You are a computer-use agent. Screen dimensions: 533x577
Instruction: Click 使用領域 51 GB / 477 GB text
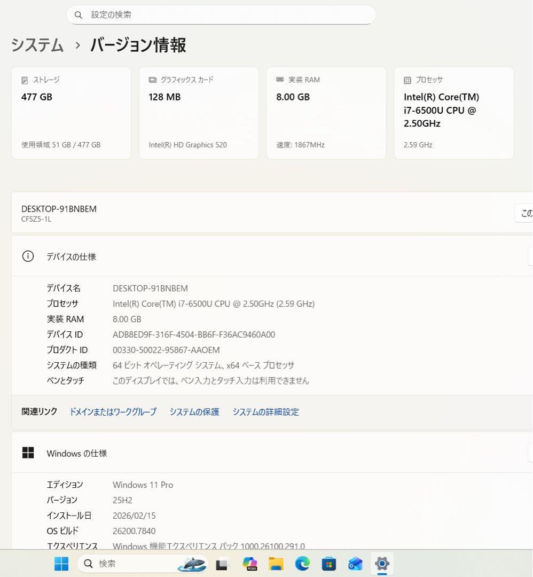pos(61,145)
